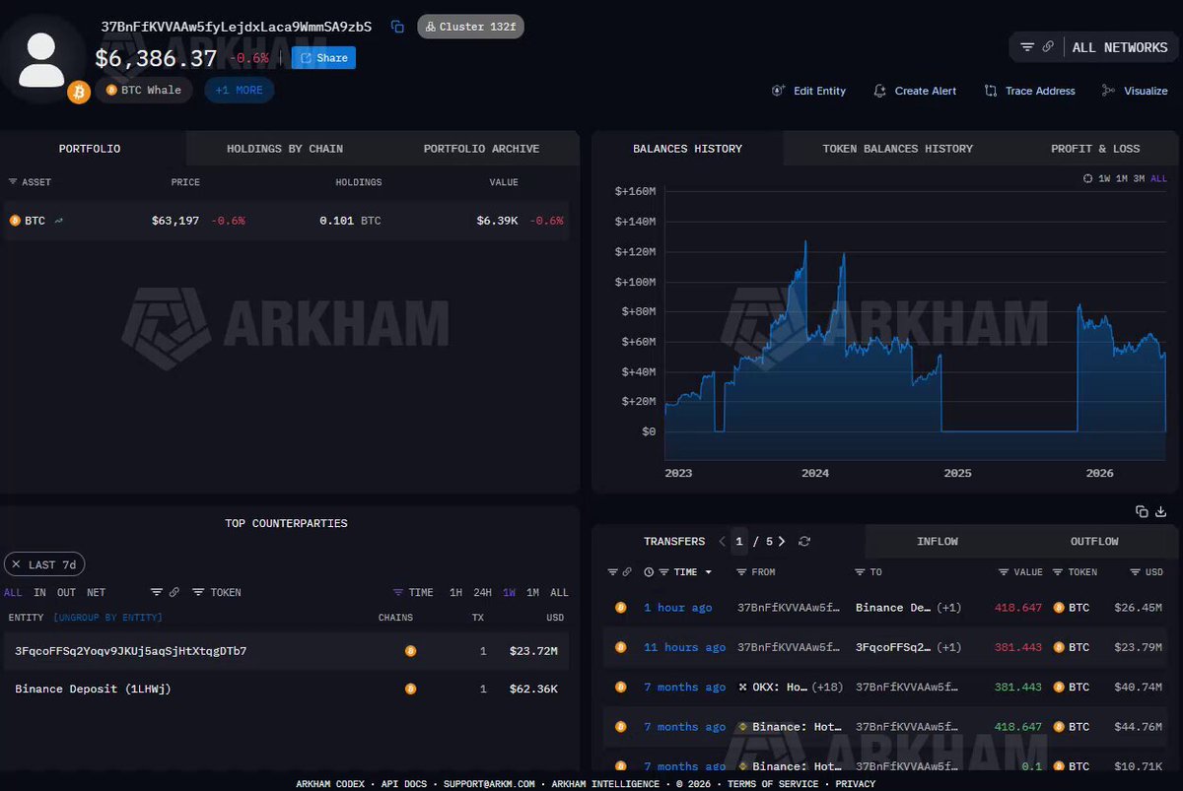Click the OKX logo in transfers
The width and height of the screenshot is (1183, 791).
[x=743, y=687]
